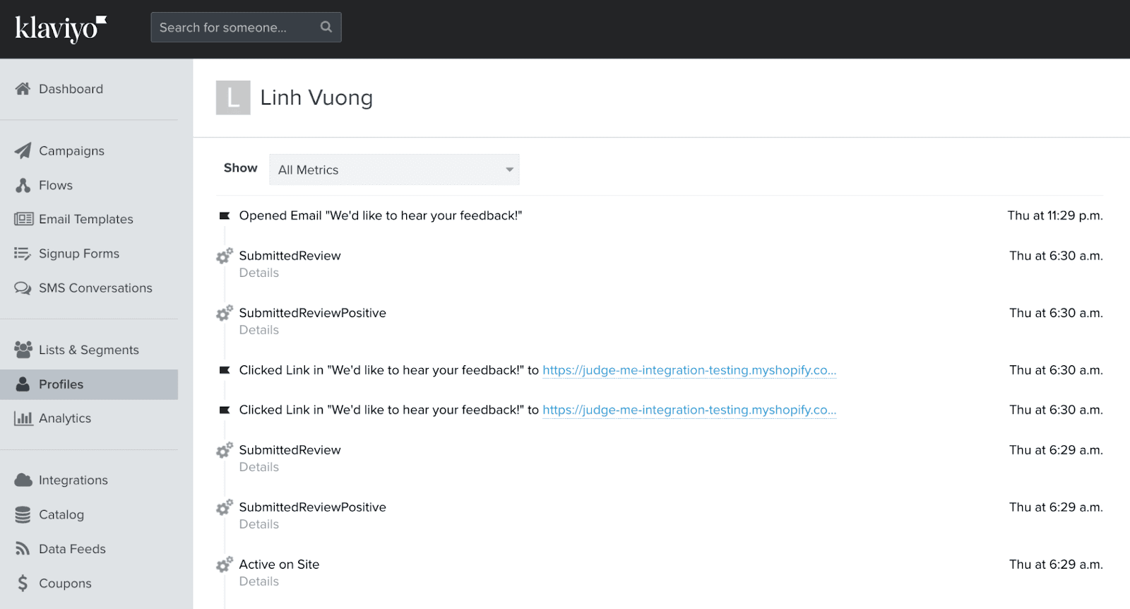Screen dimensions: 1130x609
Task: Click the Klaviyo logo
Action: [61, 28]
